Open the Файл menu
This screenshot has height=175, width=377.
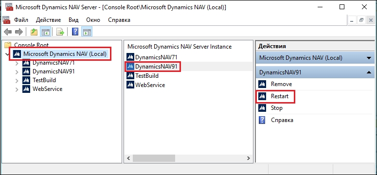(21, 20)
